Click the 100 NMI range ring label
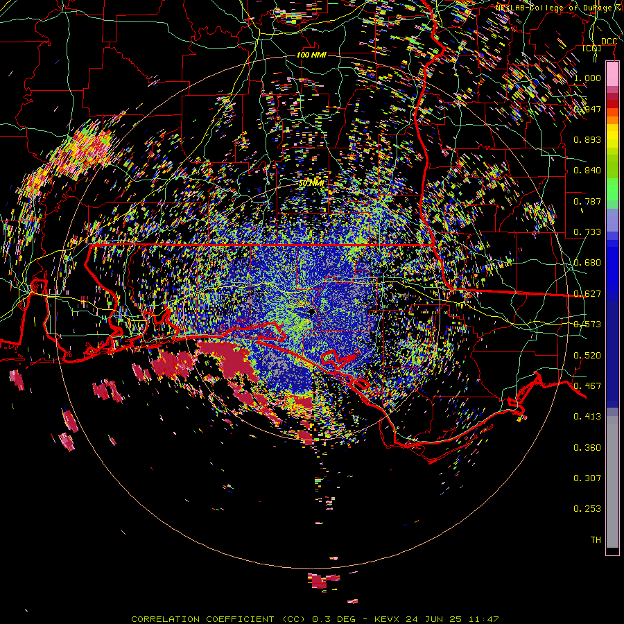The image size is (624, 624). click(x=311, y=55)
